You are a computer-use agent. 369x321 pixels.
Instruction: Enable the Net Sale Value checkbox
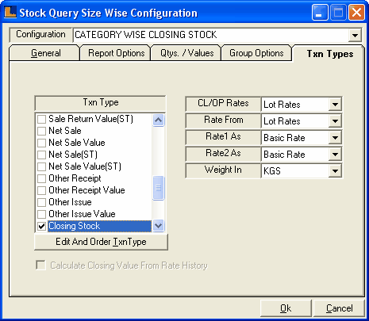pos(41,143)
